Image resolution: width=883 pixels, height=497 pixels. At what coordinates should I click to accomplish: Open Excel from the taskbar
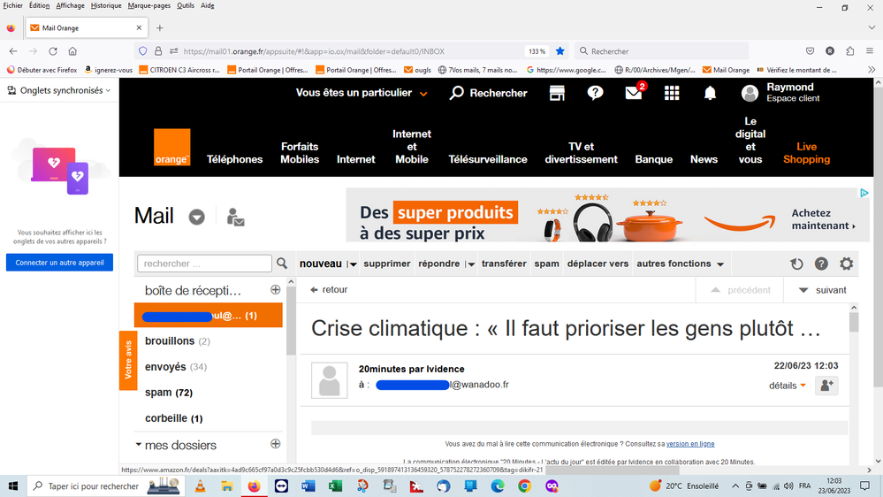pyautogui.click(x=335, y=486)
